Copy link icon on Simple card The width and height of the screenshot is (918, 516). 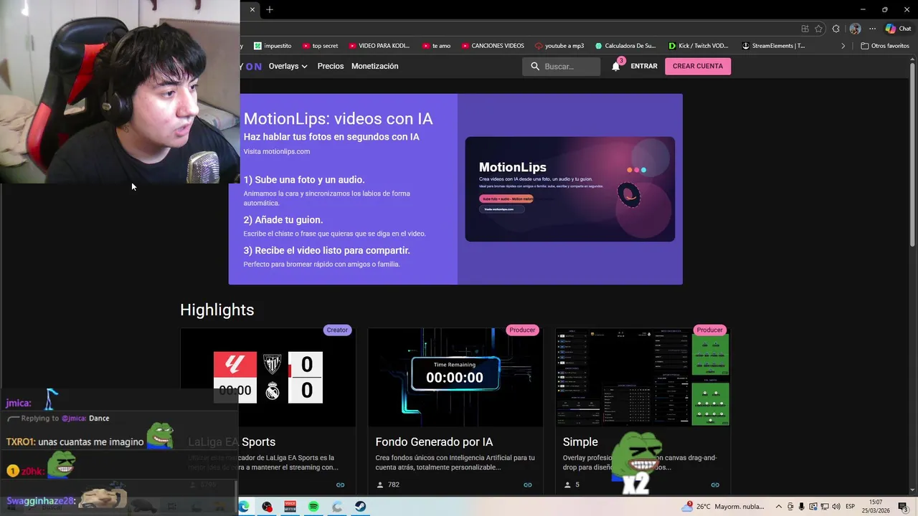(715, 485)
